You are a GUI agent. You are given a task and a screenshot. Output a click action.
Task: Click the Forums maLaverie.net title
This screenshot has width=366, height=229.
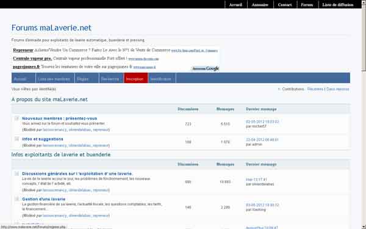tap(51, 28)
